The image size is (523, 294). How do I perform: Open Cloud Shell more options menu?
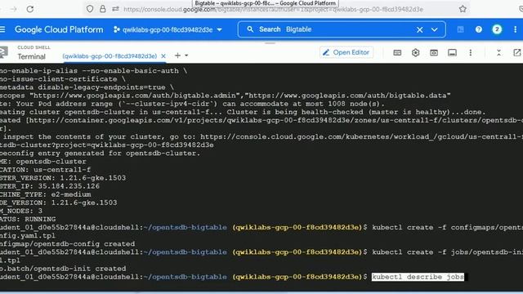click(471, 52)
